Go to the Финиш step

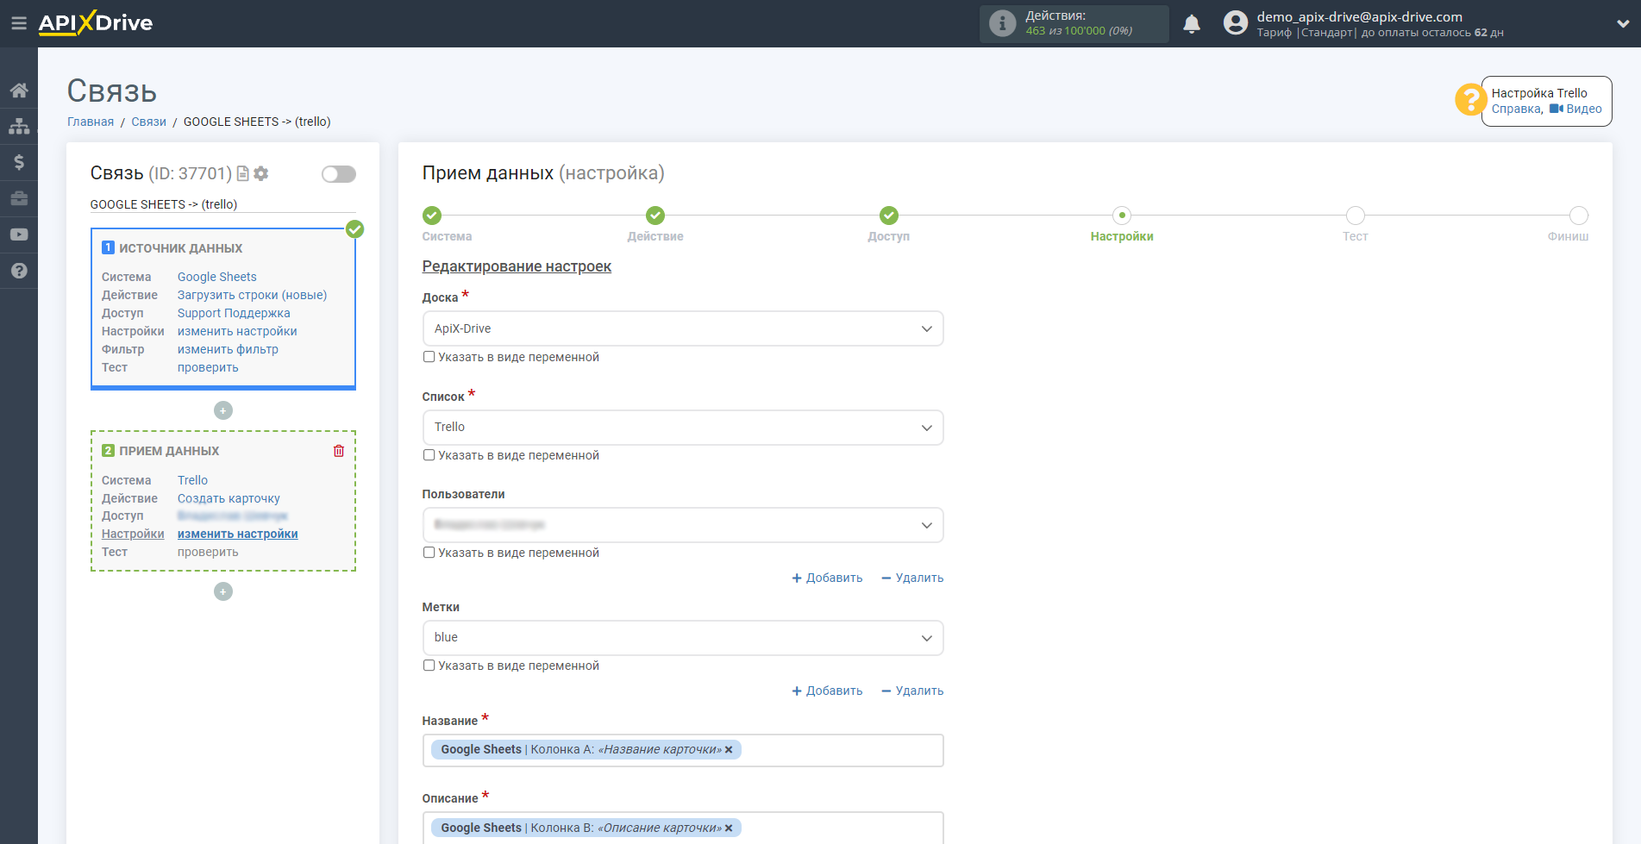click(1579, 216)
